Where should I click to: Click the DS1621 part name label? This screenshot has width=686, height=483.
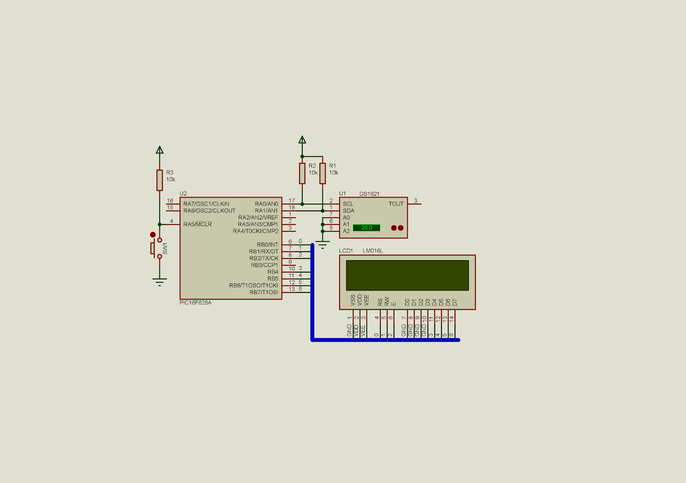coord(370,194)
